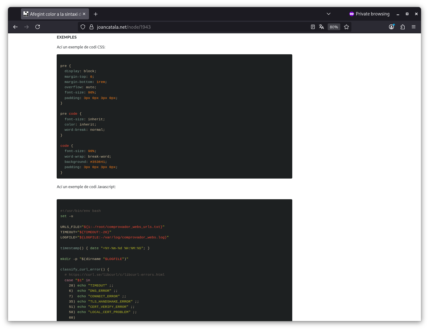This screenshot has height=330, width=429.
Task: Click inside the CSS code example block
Action: tap(174, 116)
